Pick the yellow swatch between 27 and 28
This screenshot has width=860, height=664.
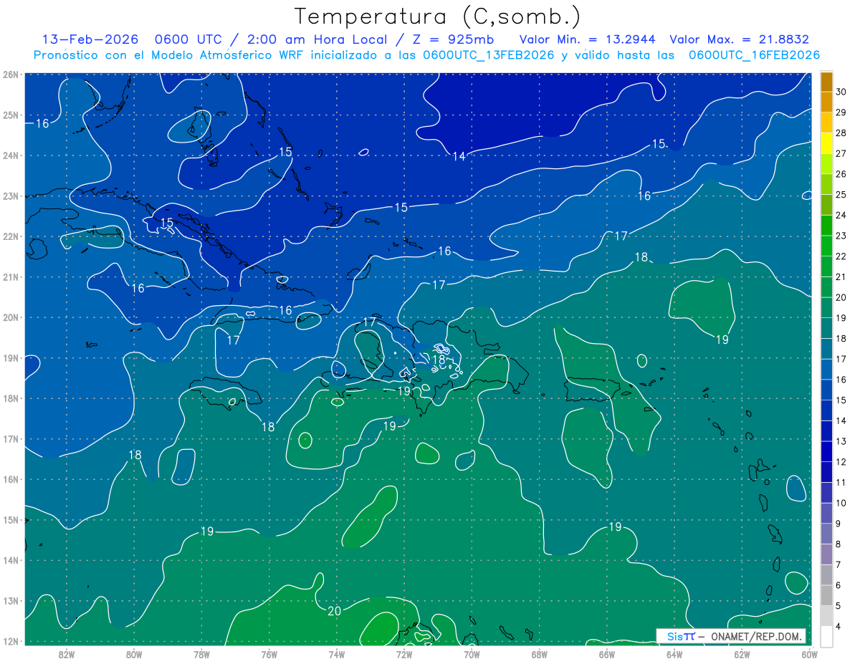coord(826,143)
